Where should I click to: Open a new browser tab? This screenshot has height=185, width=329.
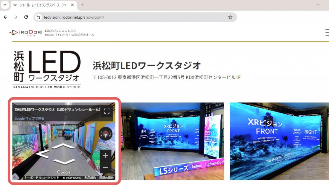click(83, 5)
